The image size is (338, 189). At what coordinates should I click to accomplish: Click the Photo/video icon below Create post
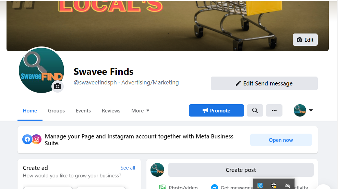pyautogui.click(x=162, y=187)
